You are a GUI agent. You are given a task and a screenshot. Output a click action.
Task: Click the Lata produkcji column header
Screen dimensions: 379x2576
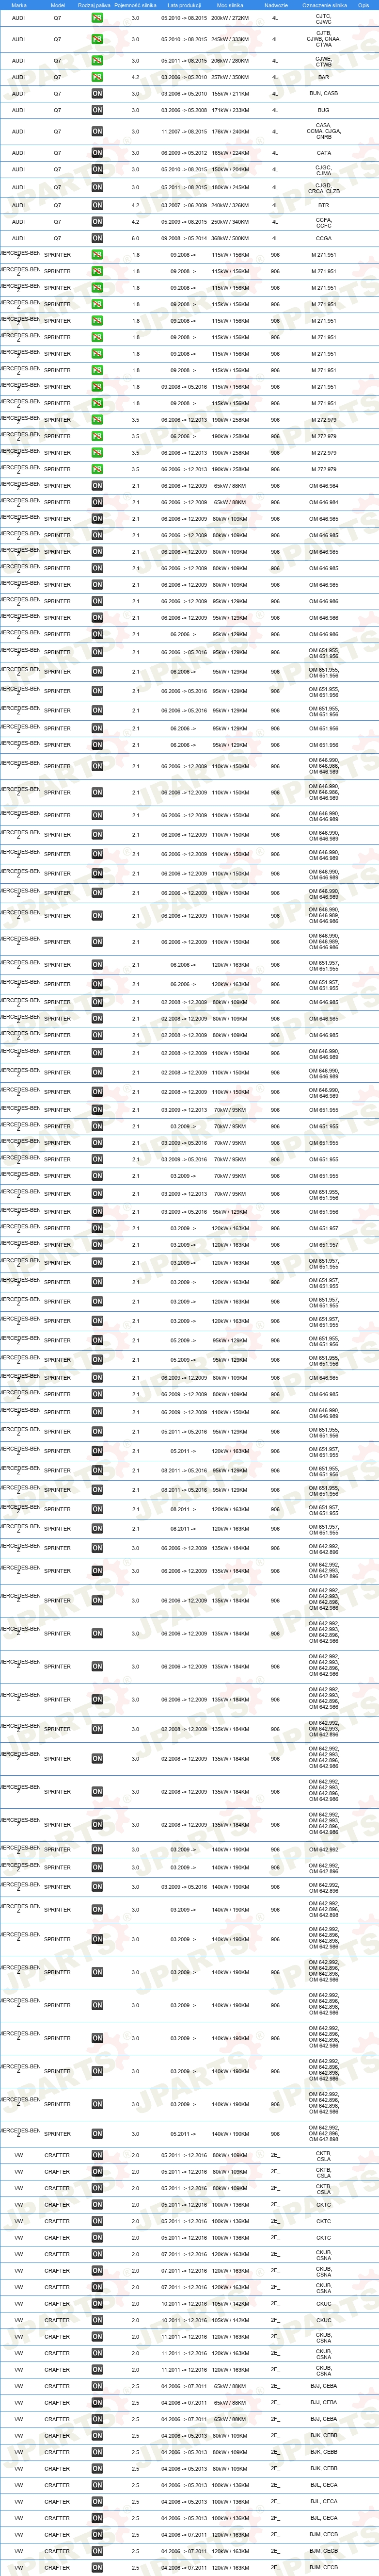(x=184, y=5)
